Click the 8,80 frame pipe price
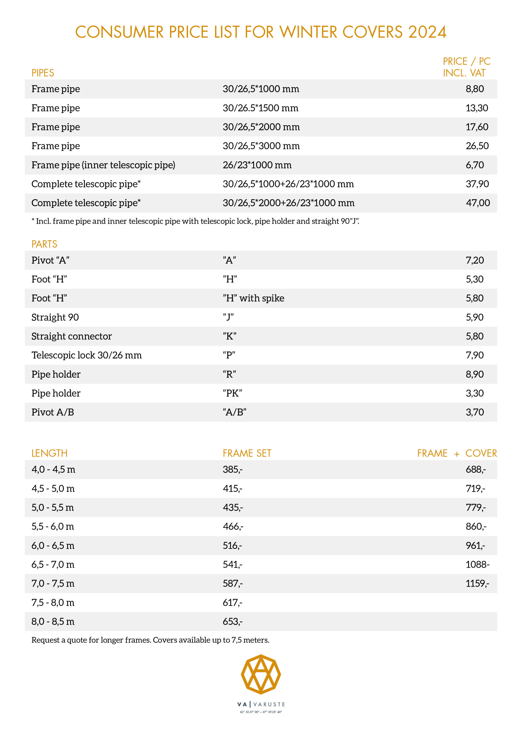 point(475,89)
